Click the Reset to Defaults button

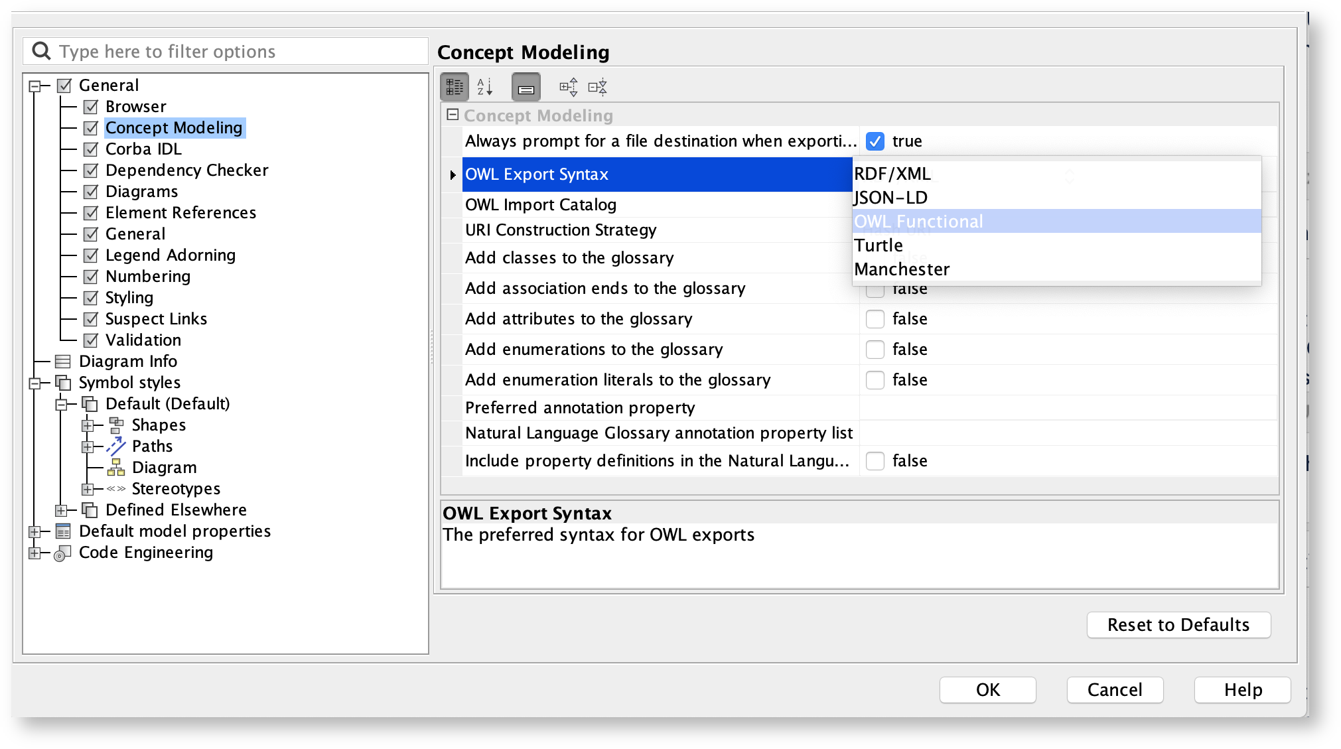(1178, 624)
